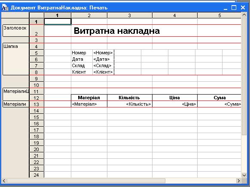Click the <Клієнт> parameter cell

[x=103, y=72]
